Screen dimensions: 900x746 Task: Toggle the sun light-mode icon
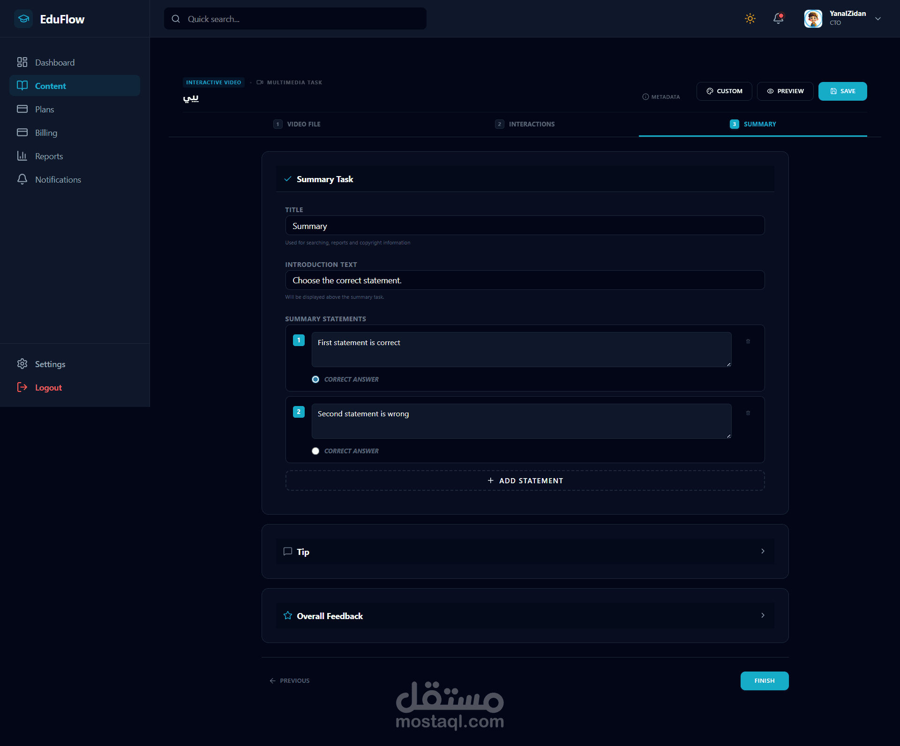pos(750,19)
